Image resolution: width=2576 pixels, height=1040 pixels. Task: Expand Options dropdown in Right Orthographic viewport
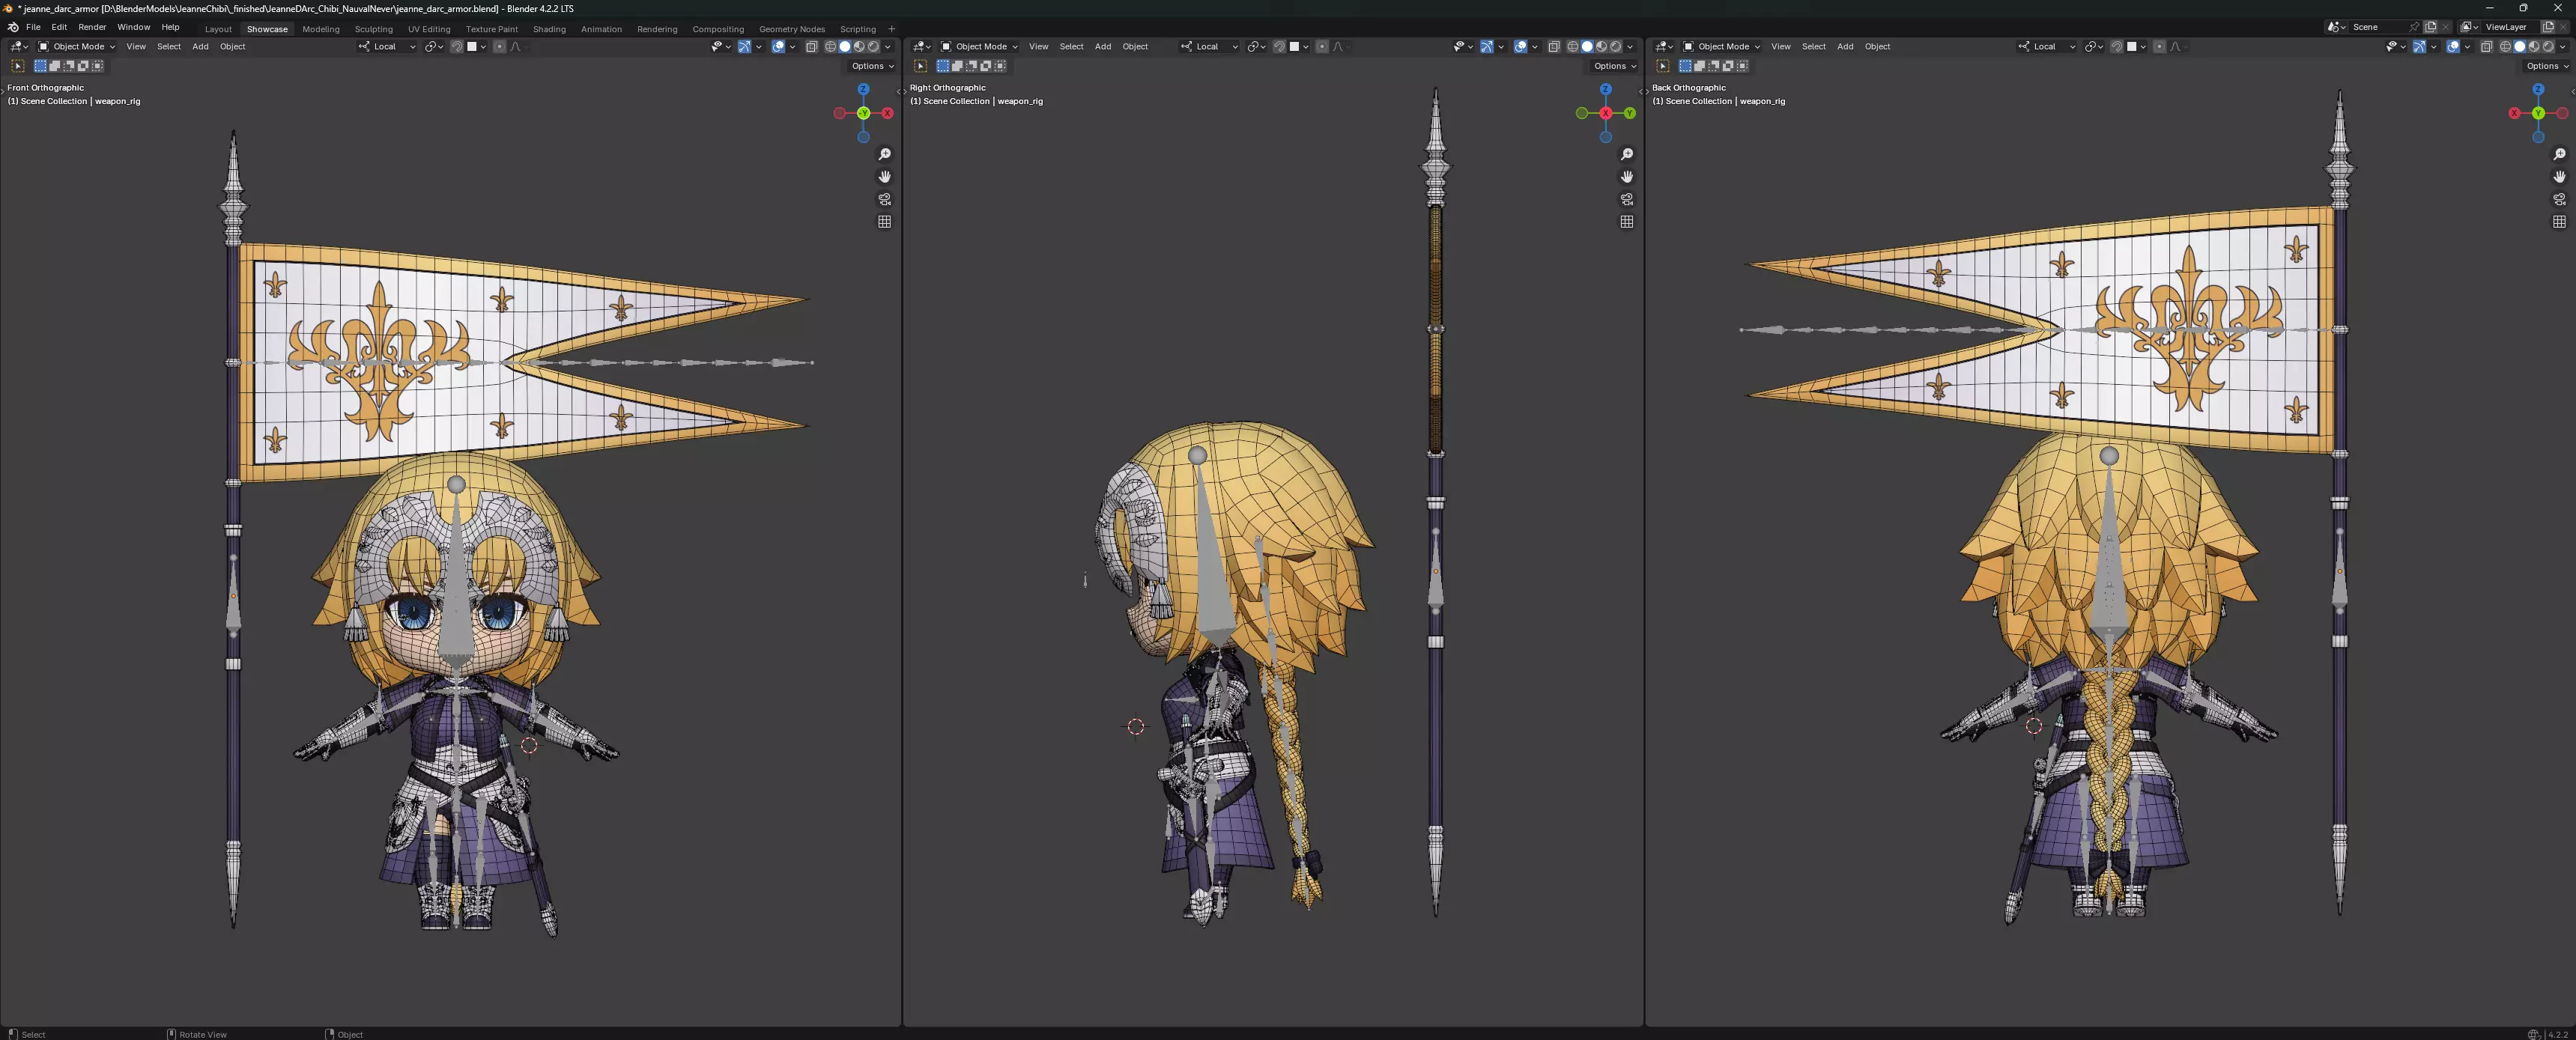tap(1615, 66)
